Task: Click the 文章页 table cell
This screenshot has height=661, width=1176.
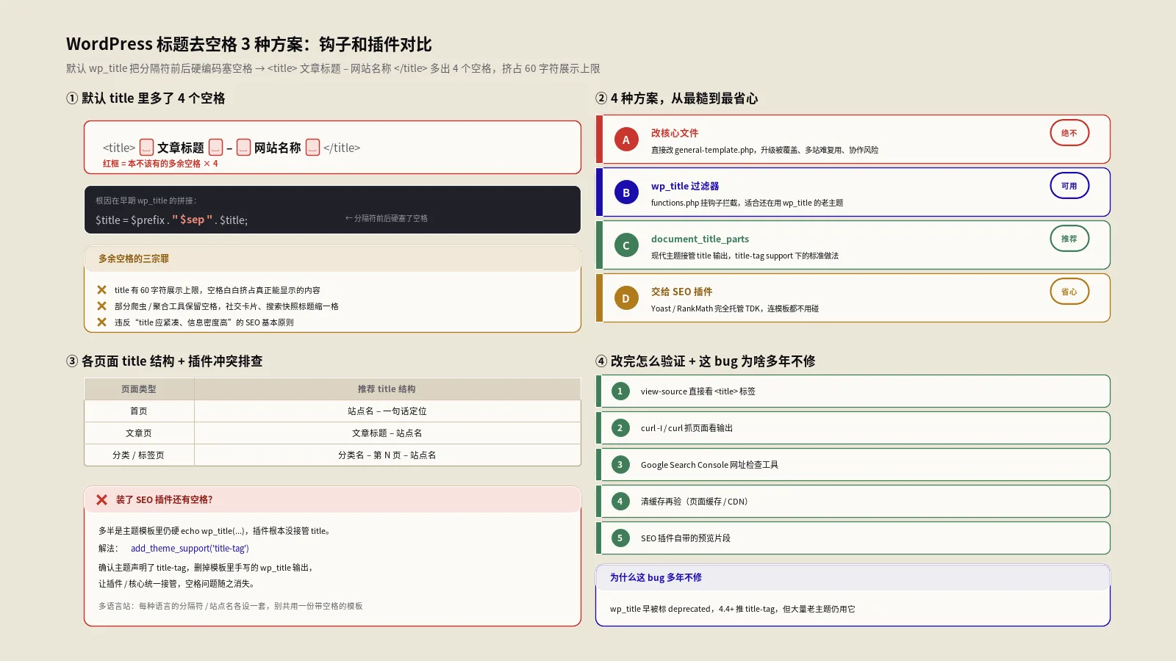Action: 139,433
